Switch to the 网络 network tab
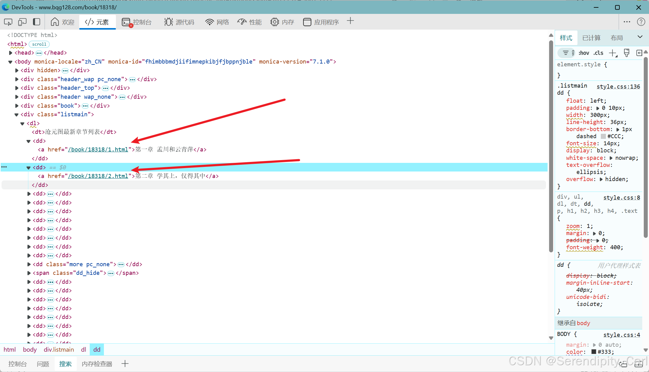Image resolution: width=649 pixels, height=372 pixels. 217,22
